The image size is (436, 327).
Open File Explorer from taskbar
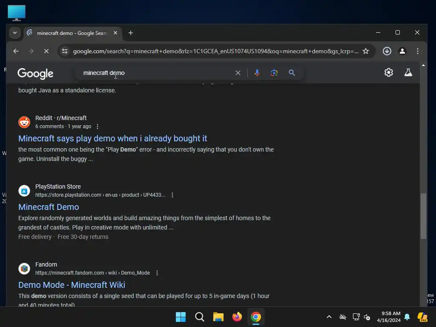218,317
